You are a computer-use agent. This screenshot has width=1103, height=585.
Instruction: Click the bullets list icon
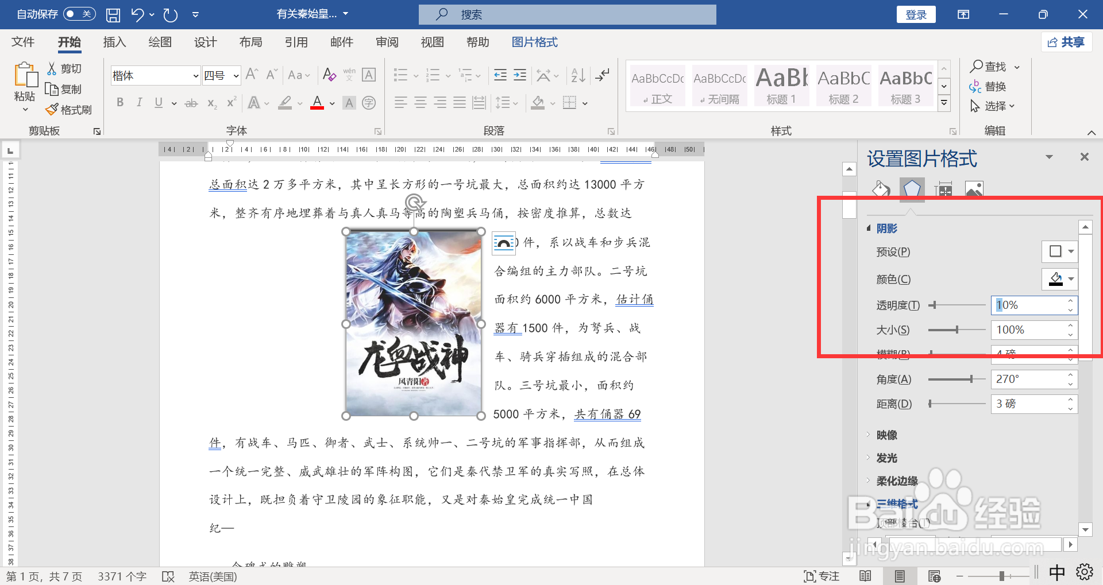[400, 75]
